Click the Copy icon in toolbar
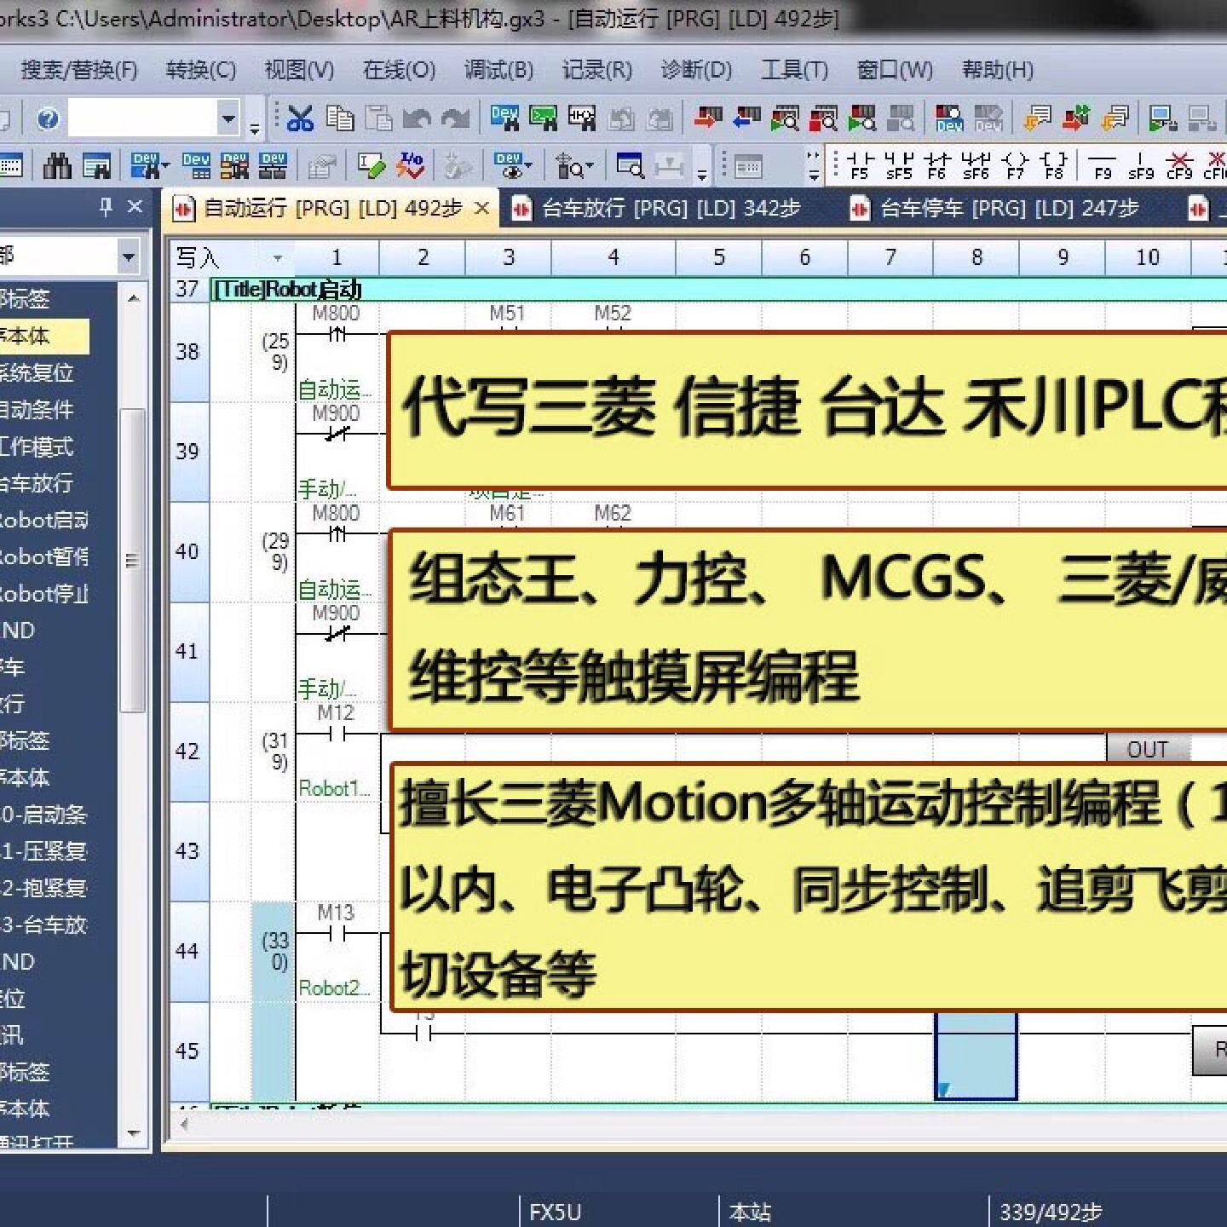The image size is (1227, 1227). click(339, 118)
